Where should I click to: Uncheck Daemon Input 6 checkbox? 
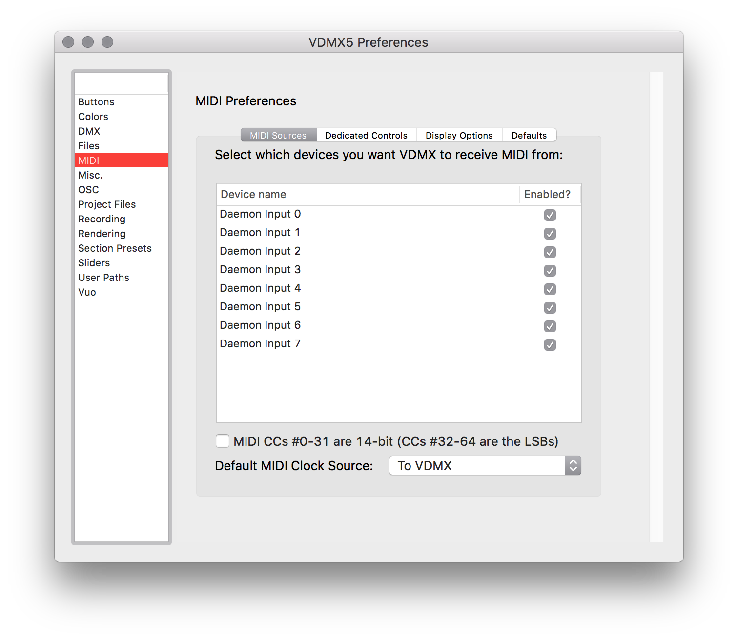pos(550,326)
